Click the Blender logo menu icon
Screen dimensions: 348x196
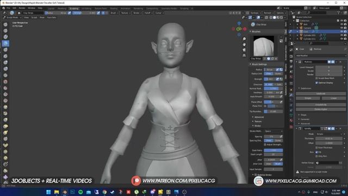tap(4, 8)
